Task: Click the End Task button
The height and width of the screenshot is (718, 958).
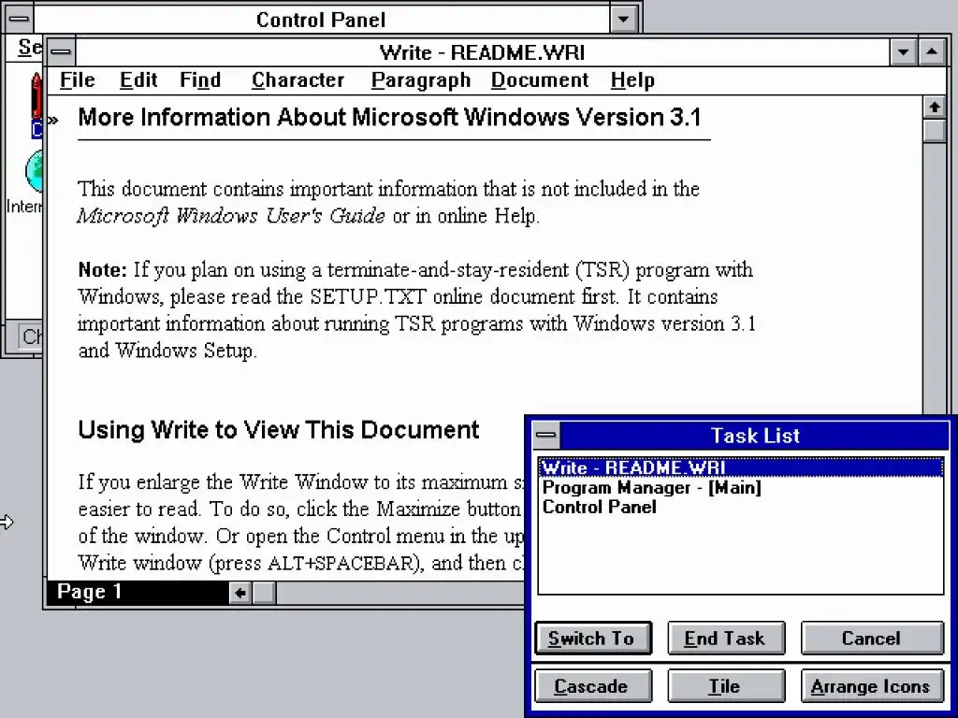Action: coord(725,638)
